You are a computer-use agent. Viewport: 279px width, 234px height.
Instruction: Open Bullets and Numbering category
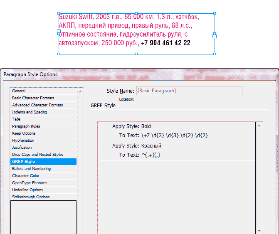pyautogui.click(x=43, y=169)
